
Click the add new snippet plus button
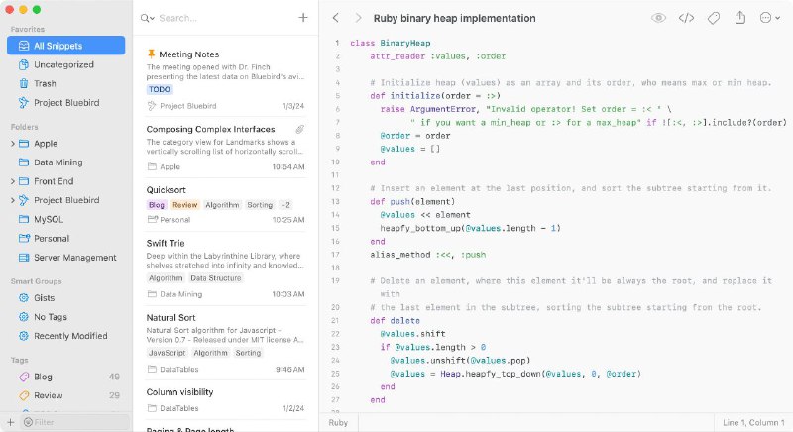[303, 18]
